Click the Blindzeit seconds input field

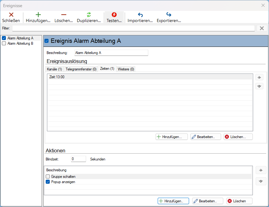(78, 159)
